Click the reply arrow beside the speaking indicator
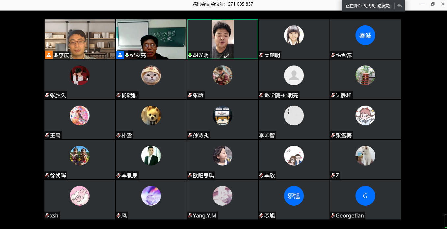Screen dimensions: 447x229 (x=400, y=6)
